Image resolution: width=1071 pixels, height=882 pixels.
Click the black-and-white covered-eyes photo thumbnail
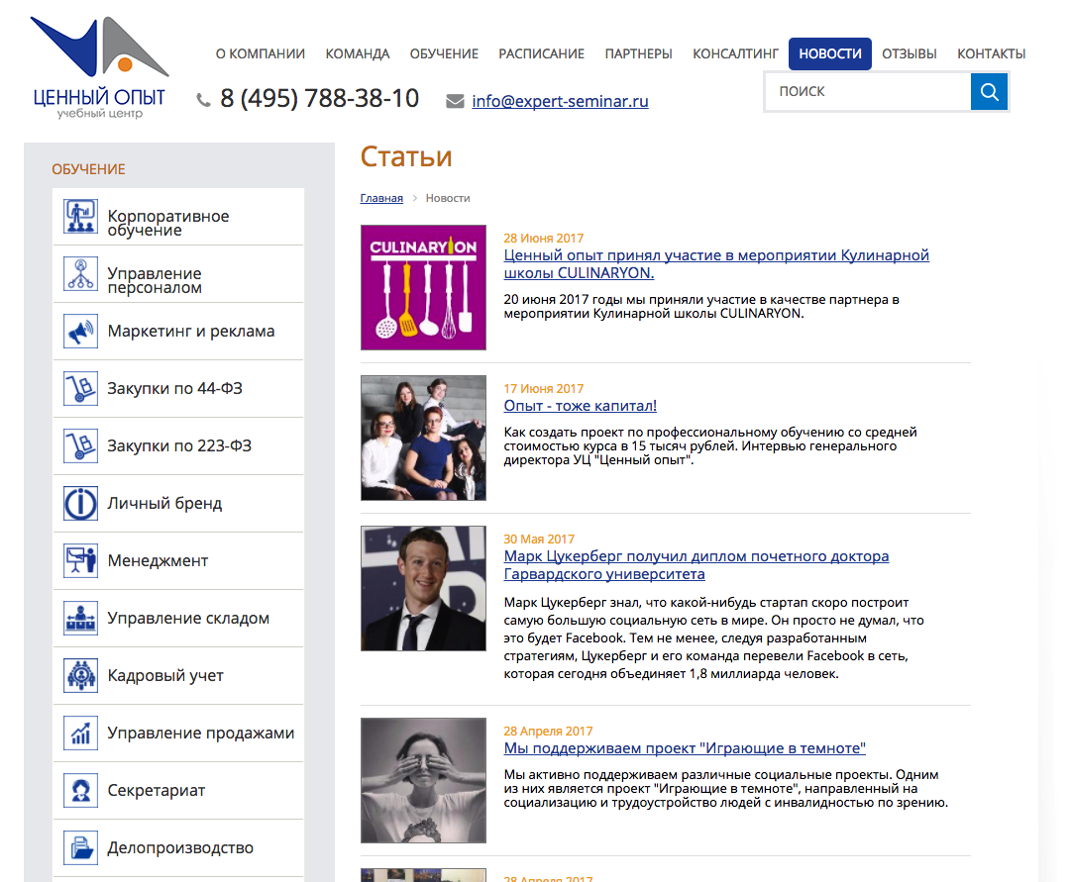(423, 780)
